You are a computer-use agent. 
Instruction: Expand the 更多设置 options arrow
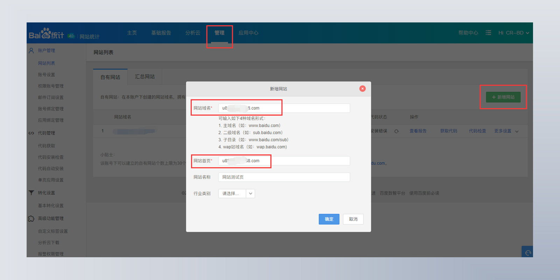click(x=517, y=131)
